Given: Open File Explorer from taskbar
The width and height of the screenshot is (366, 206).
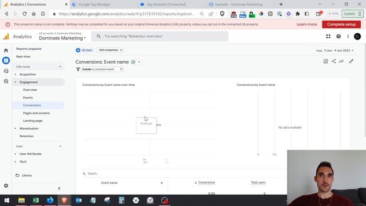Looking at the screenshot, I should click(x=22, y=200).
